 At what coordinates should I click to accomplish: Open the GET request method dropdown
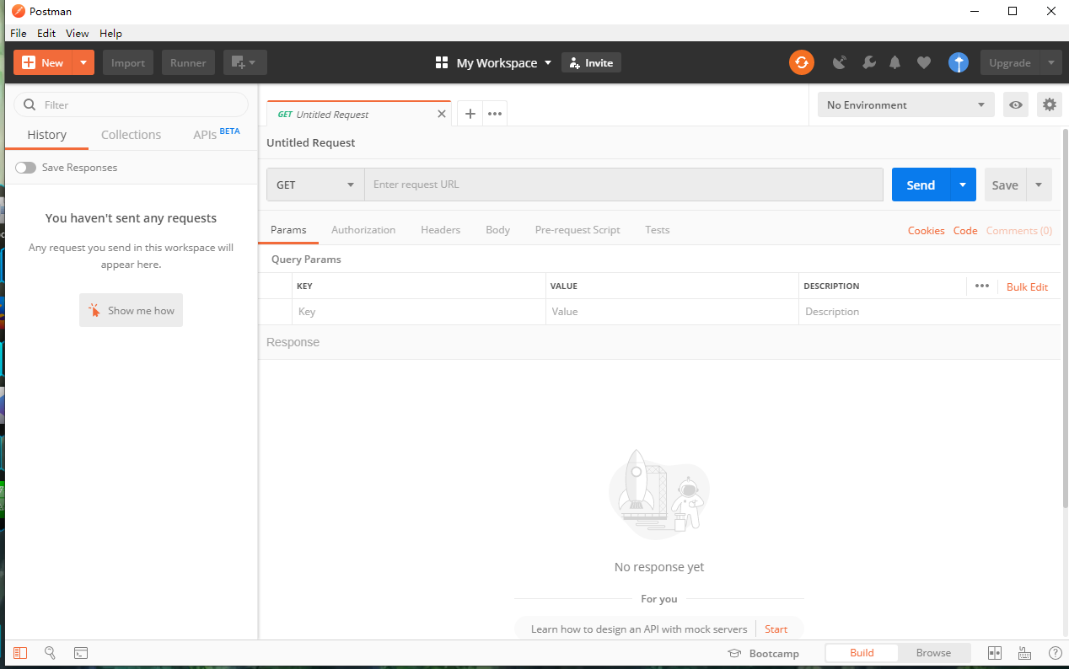click(314, 185)
